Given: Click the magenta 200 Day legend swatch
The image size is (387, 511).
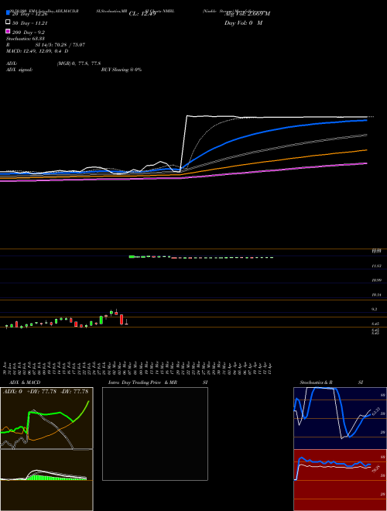Looking at the screenshot, I should click(x=9, y=31).
